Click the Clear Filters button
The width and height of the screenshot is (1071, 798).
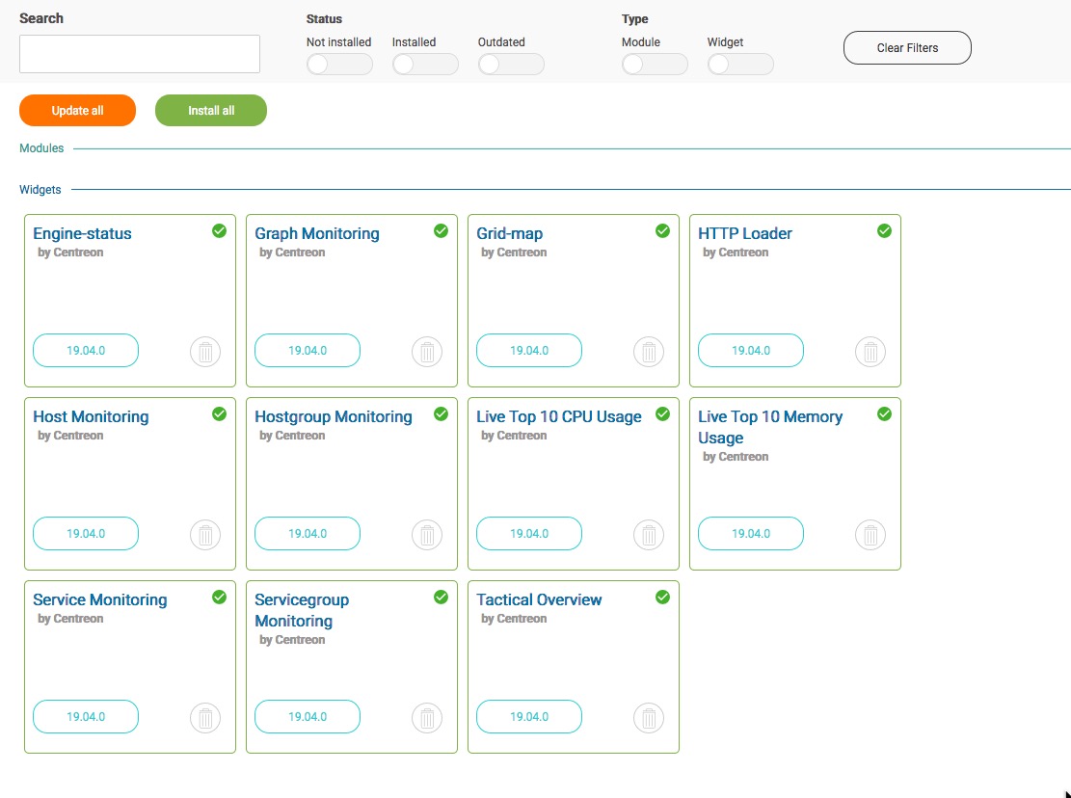[907, 48]
